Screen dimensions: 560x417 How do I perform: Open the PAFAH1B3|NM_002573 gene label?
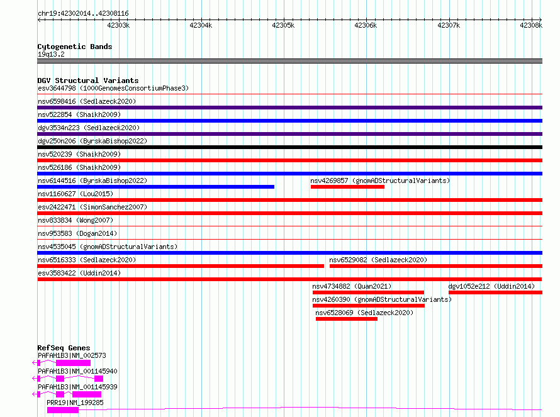(72, 355)
